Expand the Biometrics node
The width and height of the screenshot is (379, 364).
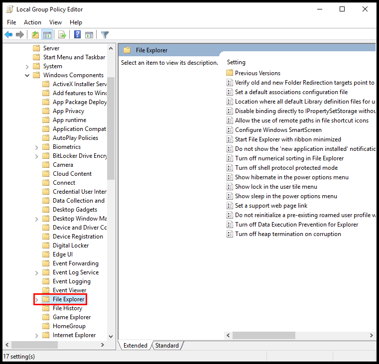click(x=36, y=147)
